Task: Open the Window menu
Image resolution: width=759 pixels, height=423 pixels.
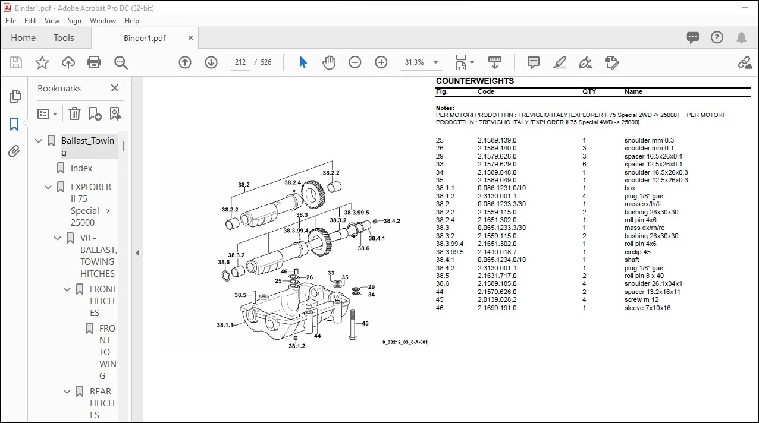Action: pos(103,20)
